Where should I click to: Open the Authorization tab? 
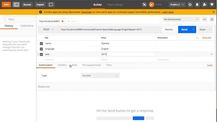[46, 65]
